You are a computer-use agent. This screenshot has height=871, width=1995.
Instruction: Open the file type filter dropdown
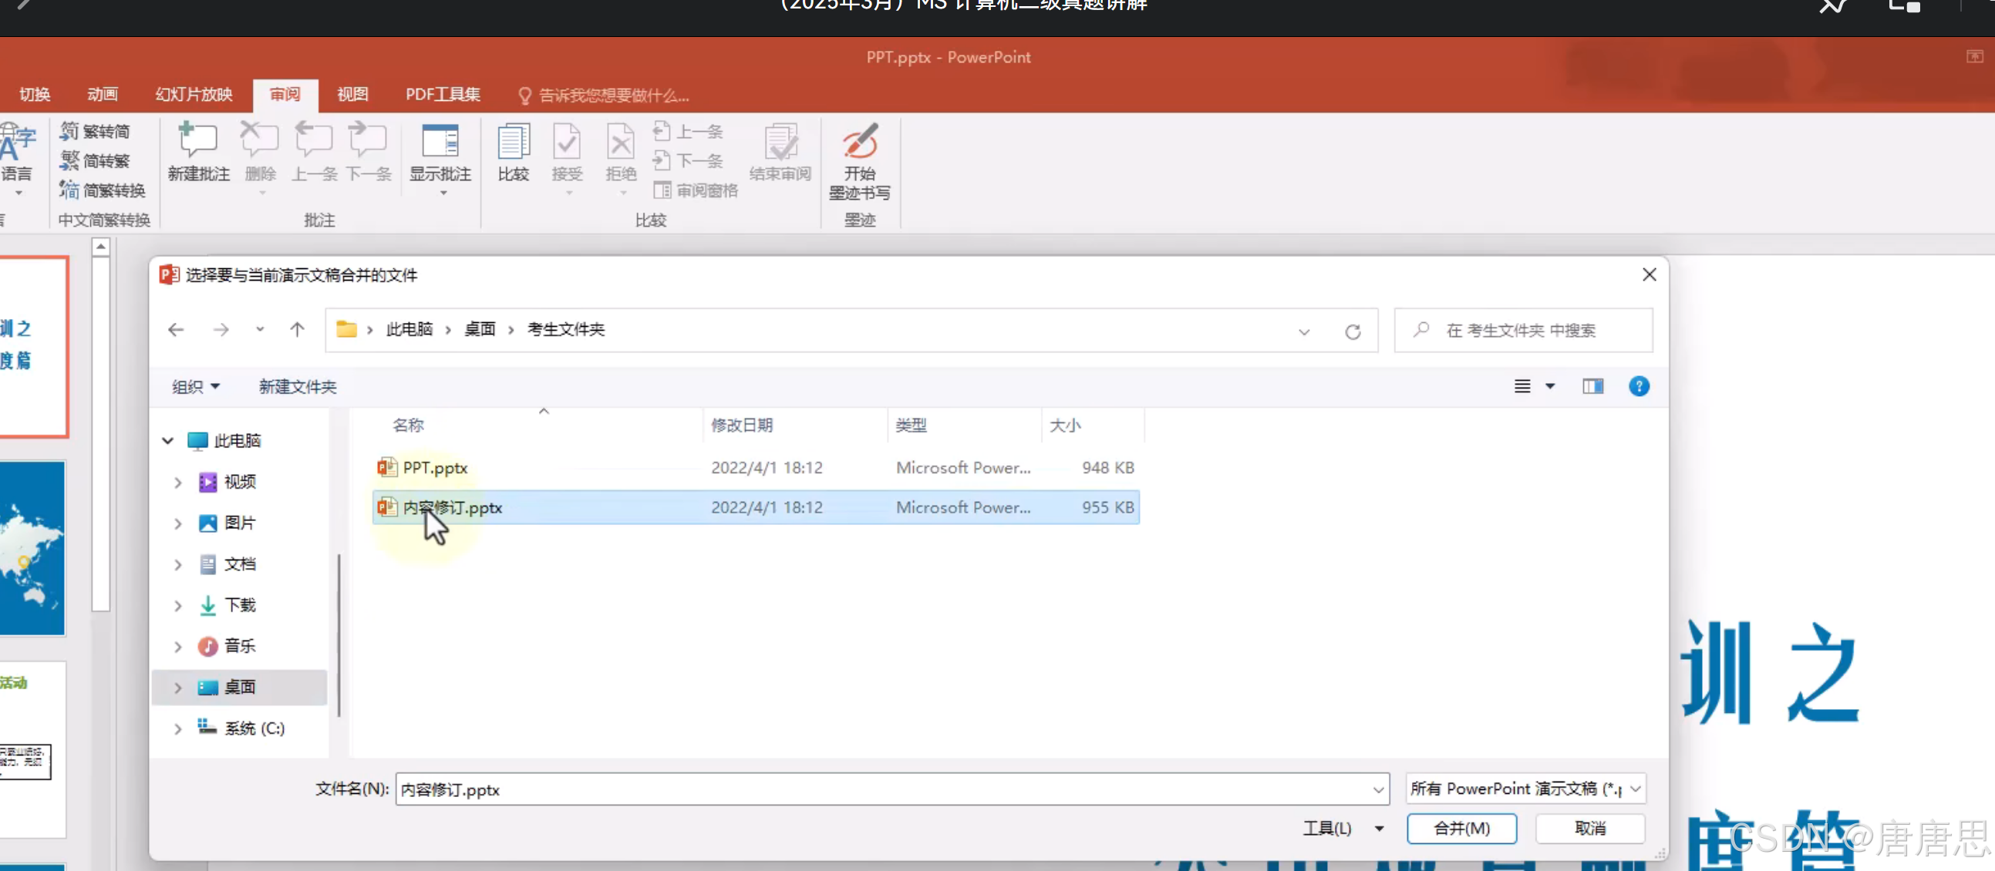tap(1525, 789)
